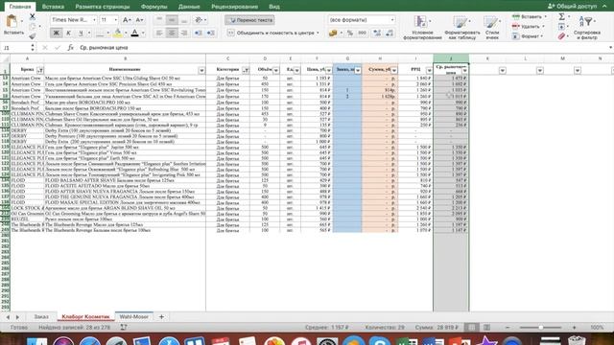Apply the currency format coins icon
Viewport: 614px width, 345px height.
(x=333, y=34)
